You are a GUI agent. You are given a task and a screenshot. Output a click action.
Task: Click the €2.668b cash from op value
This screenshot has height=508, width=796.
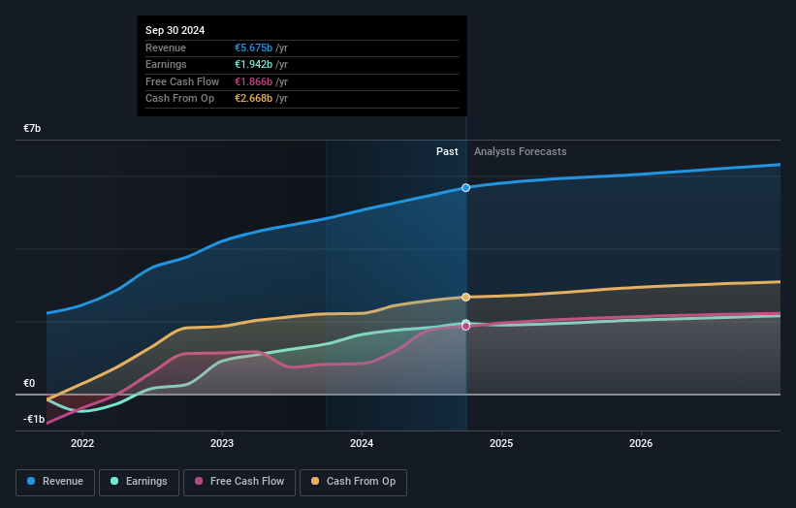[253, 99]
